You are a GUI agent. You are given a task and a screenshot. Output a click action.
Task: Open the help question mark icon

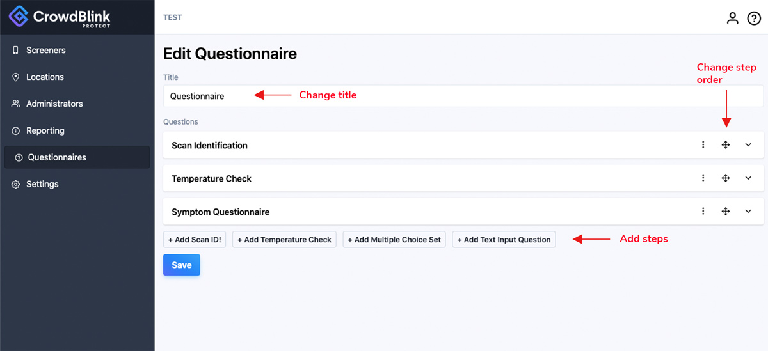click(x=754, y=18)
